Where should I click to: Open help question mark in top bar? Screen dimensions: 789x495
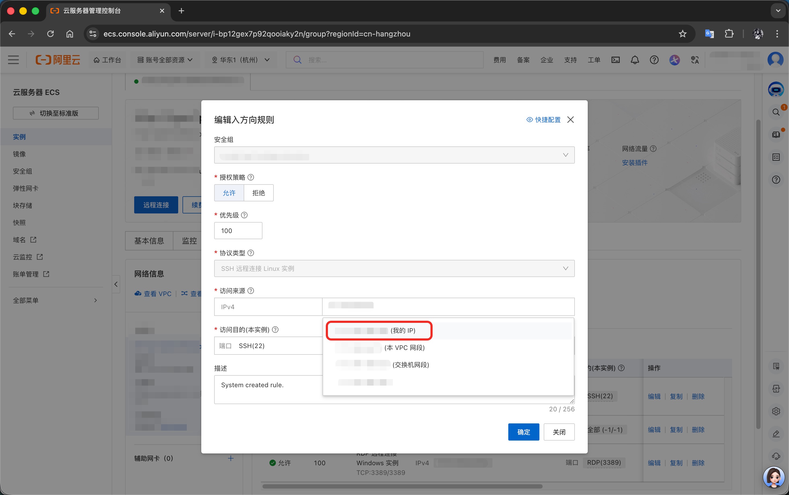click(654, 60)
